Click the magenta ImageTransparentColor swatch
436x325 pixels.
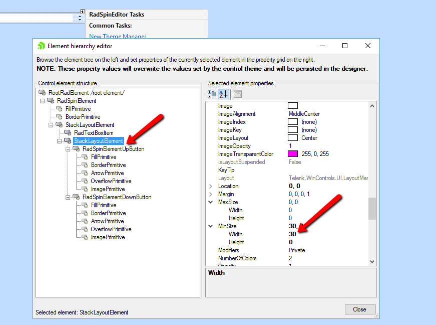point(293,154)
